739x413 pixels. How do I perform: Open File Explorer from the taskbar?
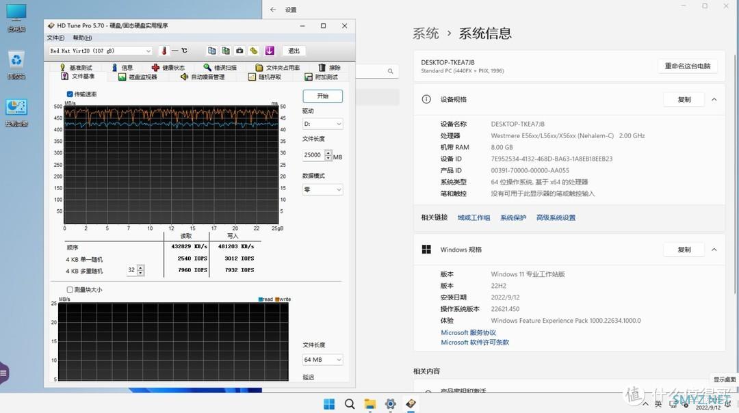tap(370, 404)
